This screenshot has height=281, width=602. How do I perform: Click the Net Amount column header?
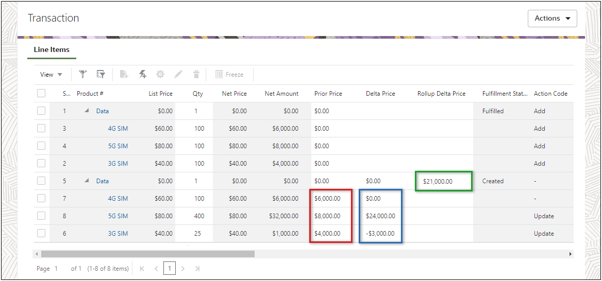tap(281, 94)
